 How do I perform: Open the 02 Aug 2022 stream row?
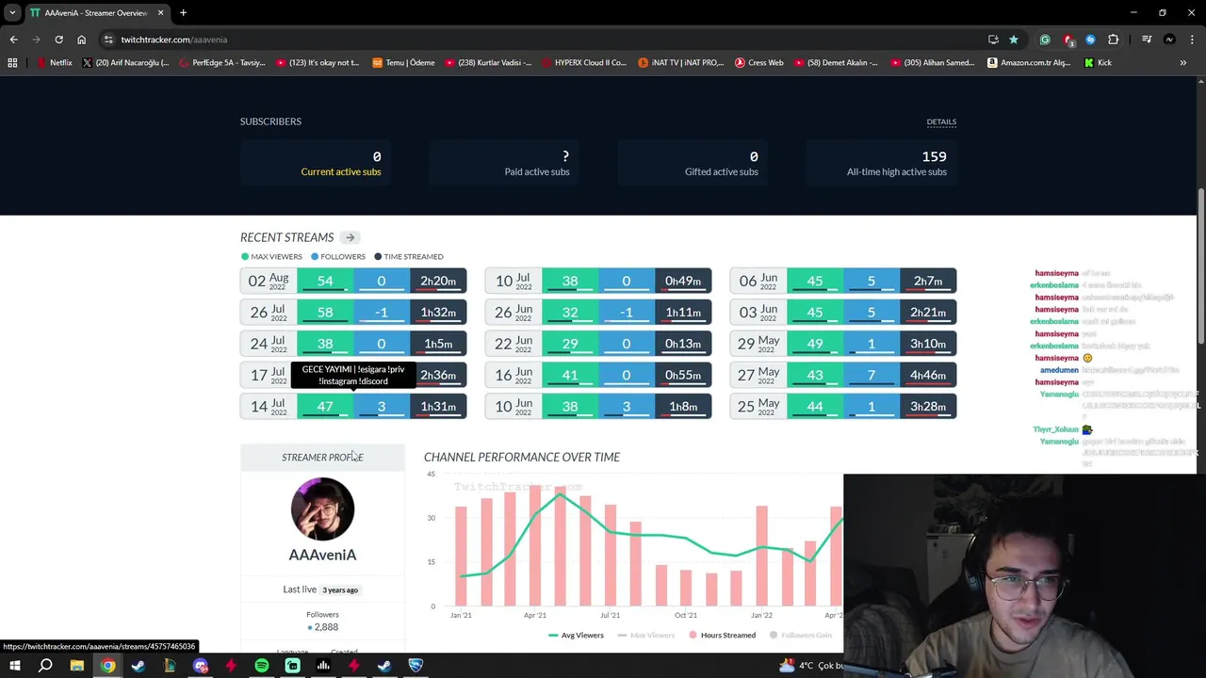tap(353, 281)
